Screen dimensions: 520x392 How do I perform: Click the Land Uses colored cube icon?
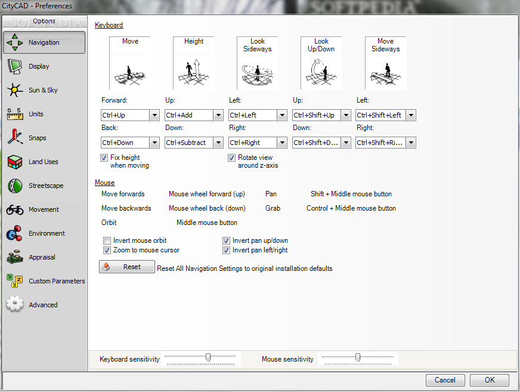tap(14, 162)
